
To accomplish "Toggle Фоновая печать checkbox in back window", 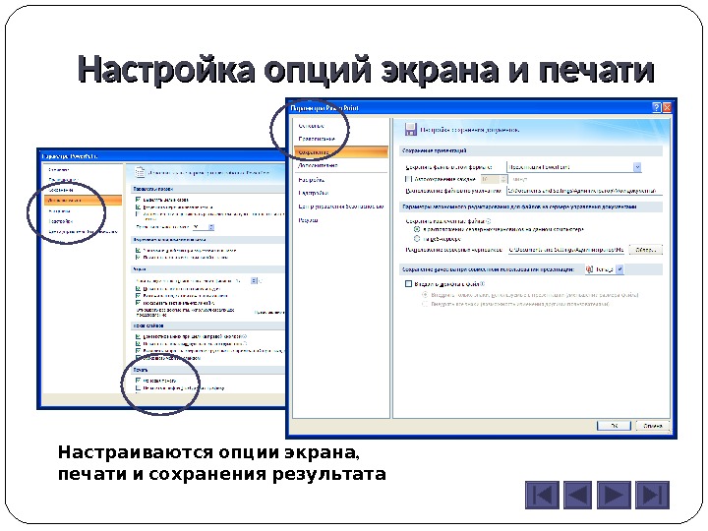I will pos(139,381).
